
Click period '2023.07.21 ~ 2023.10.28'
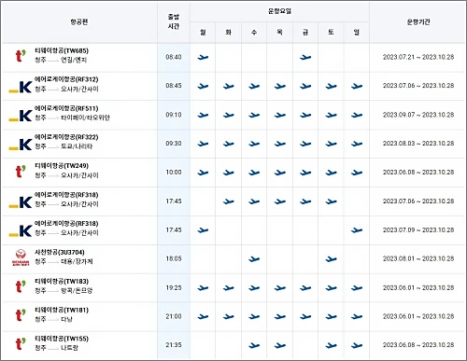[418, 57]
